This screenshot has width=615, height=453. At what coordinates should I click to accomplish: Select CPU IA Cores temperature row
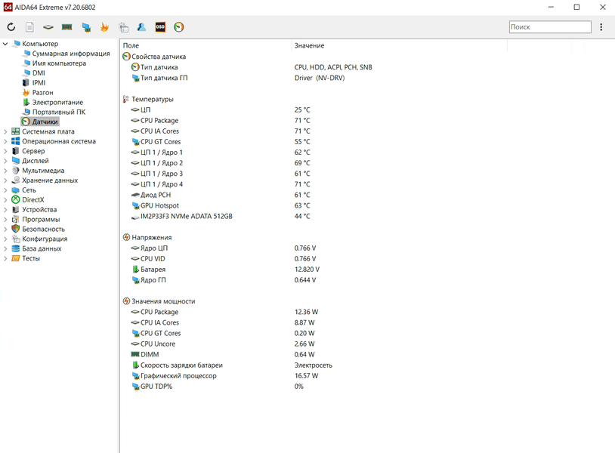click(220, 131)
